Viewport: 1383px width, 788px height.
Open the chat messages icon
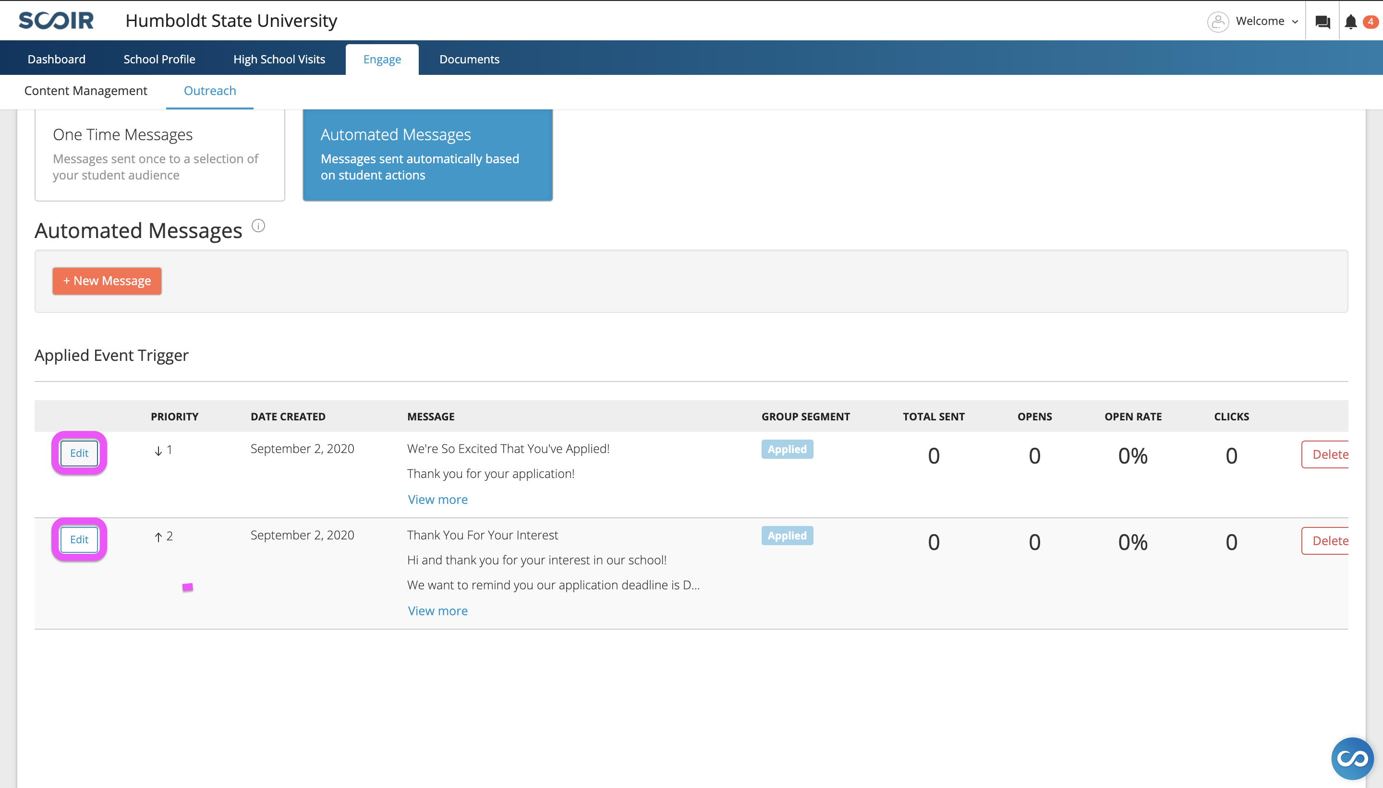[x=1322, y=22]
